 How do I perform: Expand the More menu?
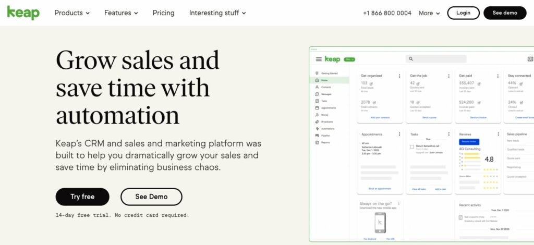(429, 13)
